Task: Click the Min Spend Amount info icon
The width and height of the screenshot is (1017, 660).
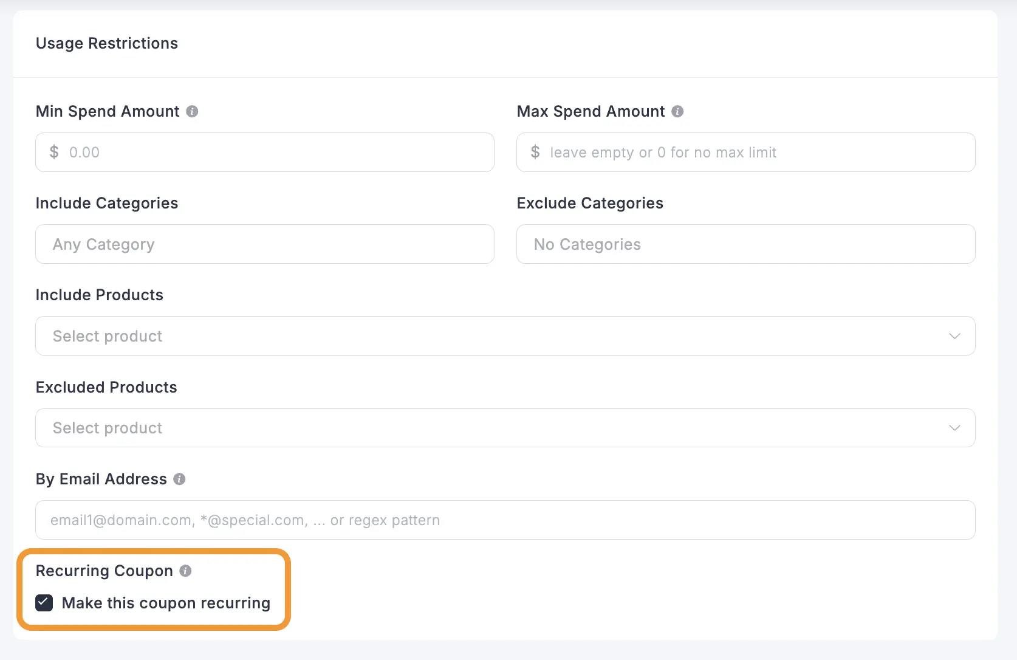Action: pos(192,111)
